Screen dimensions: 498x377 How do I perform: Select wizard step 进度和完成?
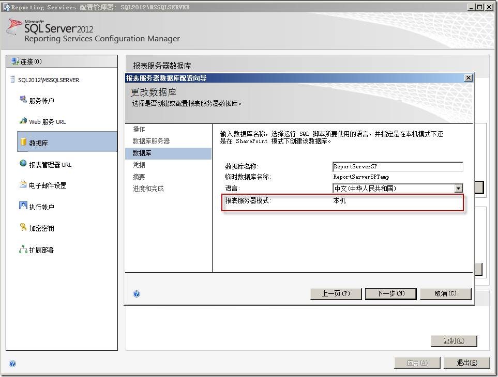[148, 189]
